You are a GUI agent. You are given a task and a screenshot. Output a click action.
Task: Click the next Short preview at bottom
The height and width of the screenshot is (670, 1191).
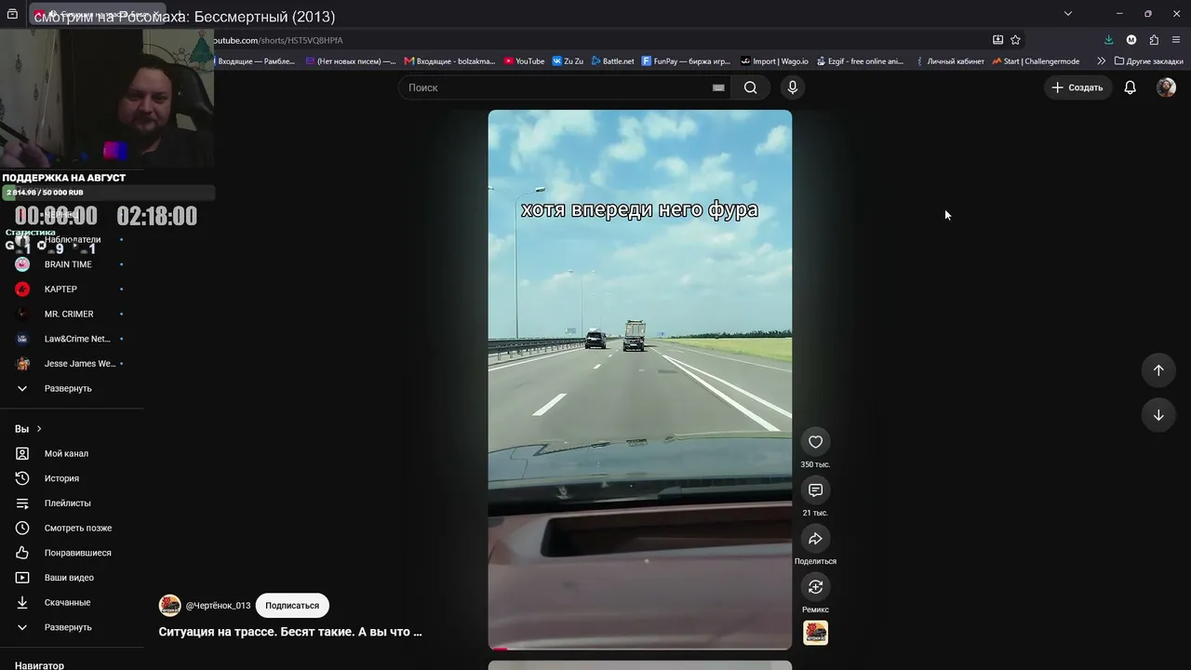[x=640, y=665]
